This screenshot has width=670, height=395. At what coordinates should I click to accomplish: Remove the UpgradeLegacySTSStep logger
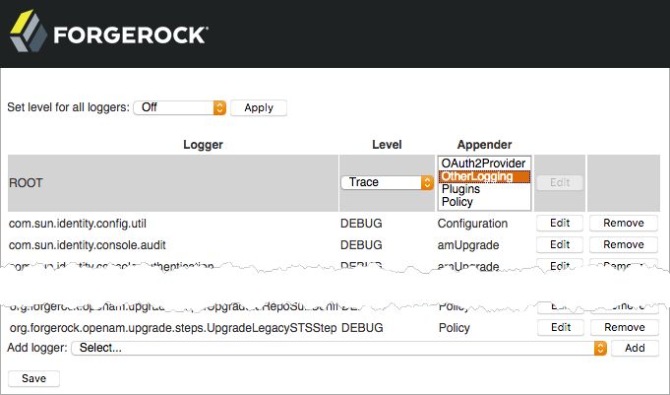click(x=625, y=327)
